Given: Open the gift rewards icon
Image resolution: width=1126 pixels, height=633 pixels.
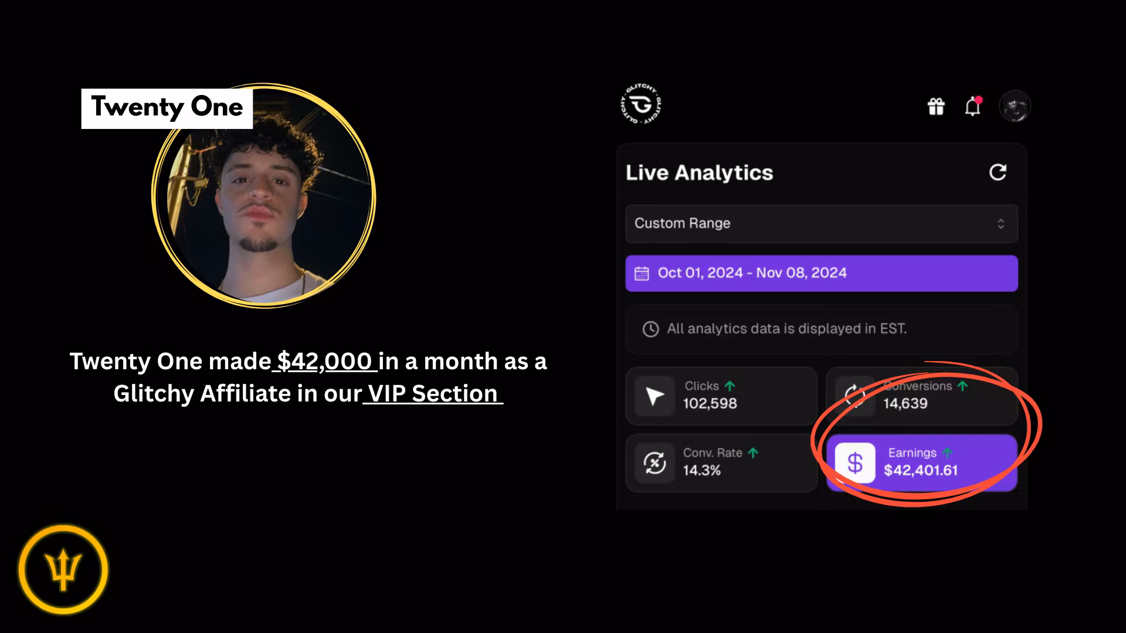Looking at the screenshot, I should pos(936,107).
